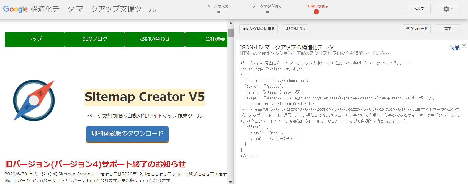
Task: Open the トップ navigation tab
Action: click(x=35, y=40)
